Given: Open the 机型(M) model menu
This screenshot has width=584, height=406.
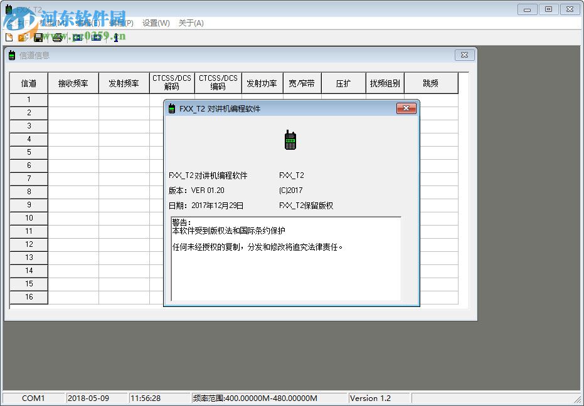Looking at the screenshot, I should click(x=51, y=23).
